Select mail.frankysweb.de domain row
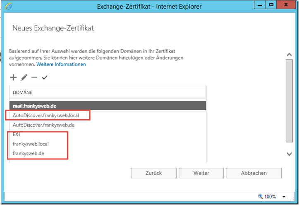The image size is (299, 205). [x=107, y=106]
